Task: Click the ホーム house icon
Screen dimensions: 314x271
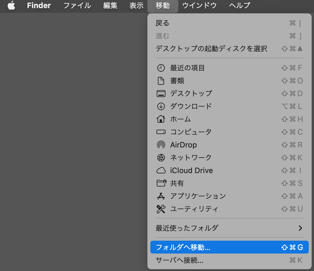Action: pos(161,119)
